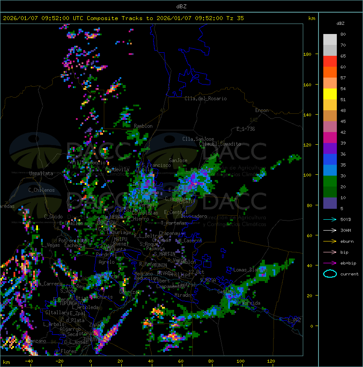Image resolution: width=363 pixels, height=367 pixels.
Task: Click the '50YD' legend label
Action: click(x=346, y=219)
